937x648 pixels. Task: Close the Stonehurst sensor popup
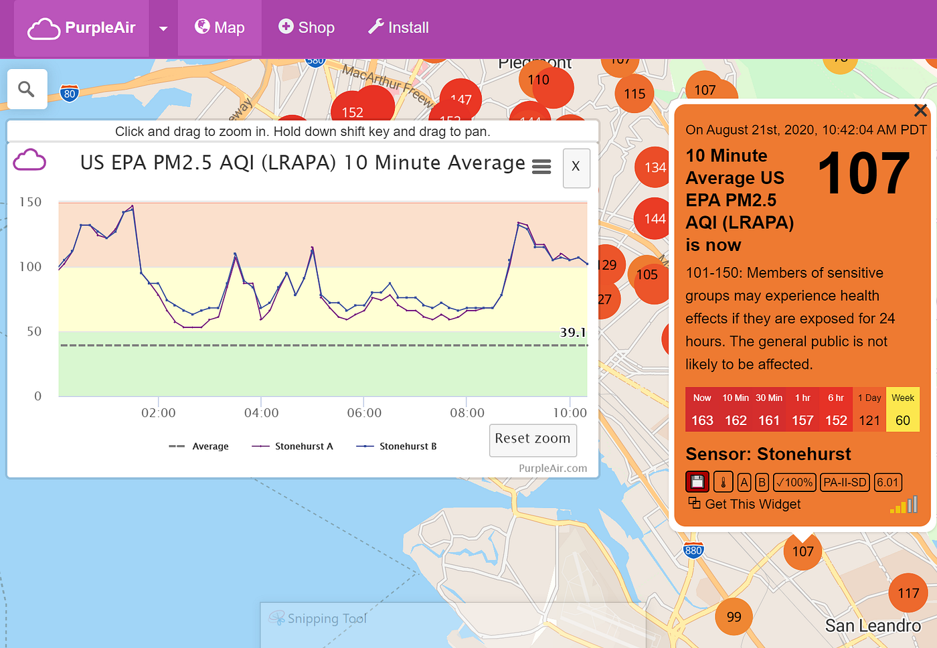pyautogui.click(x=920, y=110)
